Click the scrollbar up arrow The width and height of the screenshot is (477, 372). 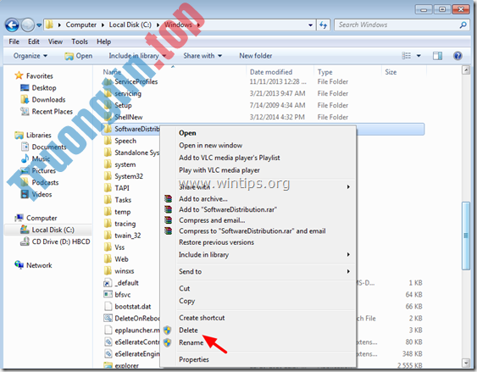coord(466,70)
